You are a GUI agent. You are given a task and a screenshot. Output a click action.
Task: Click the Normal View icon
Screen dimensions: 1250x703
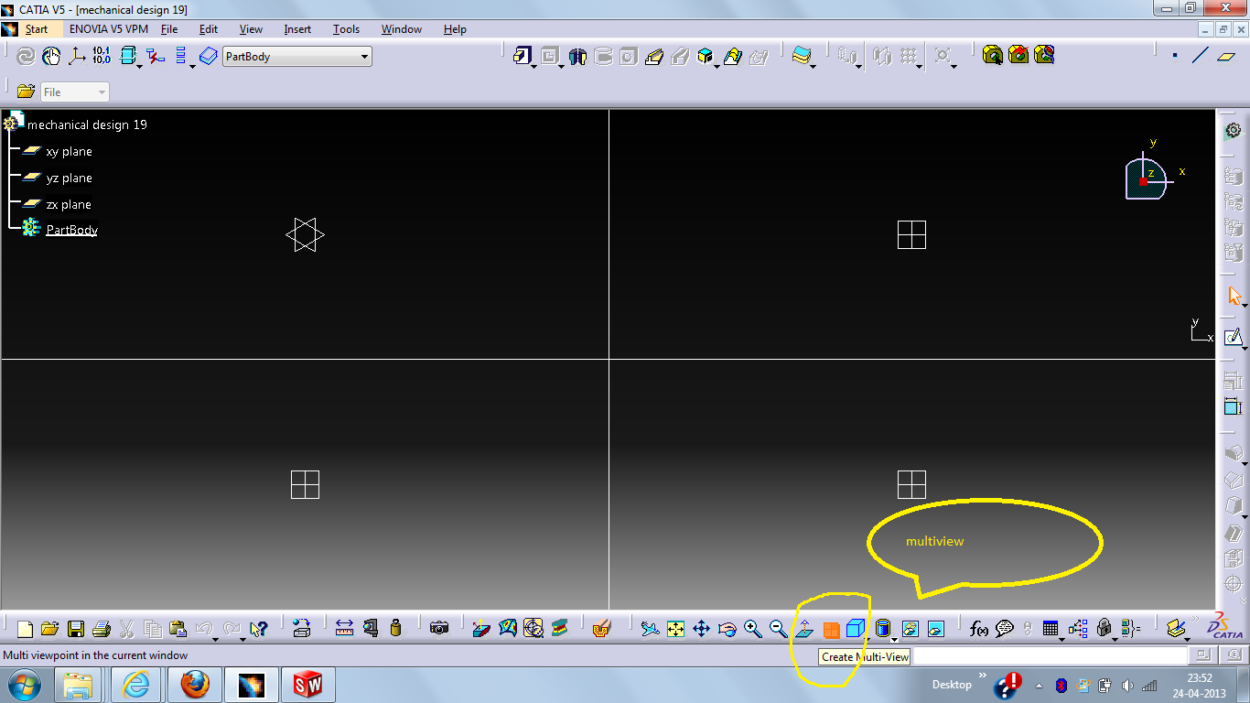point(804,629)
